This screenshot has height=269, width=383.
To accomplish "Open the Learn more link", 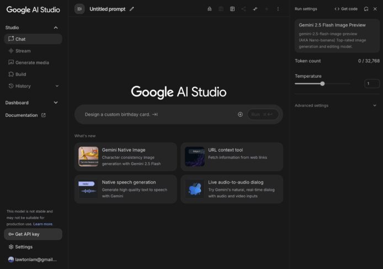I will 43,224.
